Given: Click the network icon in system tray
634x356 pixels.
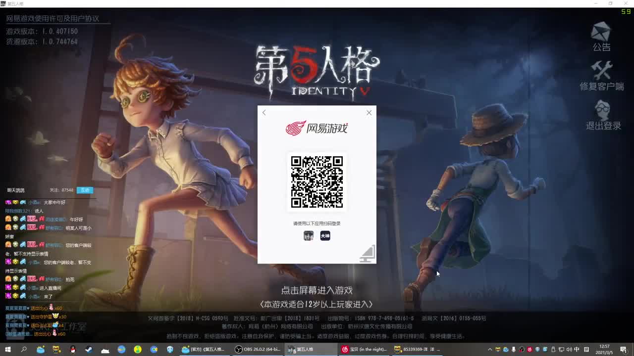Looking at the screenshot, I should 561,350.
